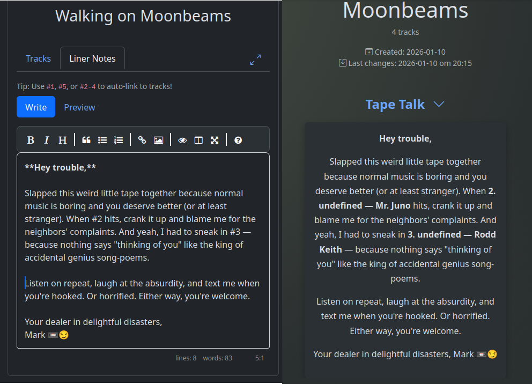
Task: Toggle side-by-side editing view
Action: coord(198,140)
